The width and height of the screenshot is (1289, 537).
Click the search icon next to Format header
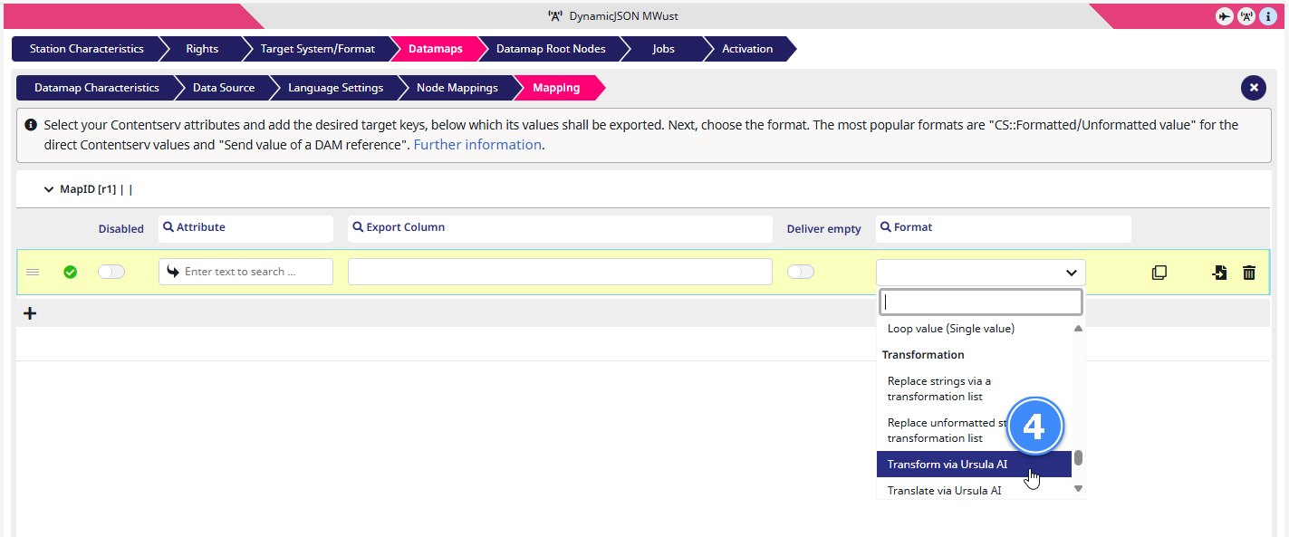886,227
